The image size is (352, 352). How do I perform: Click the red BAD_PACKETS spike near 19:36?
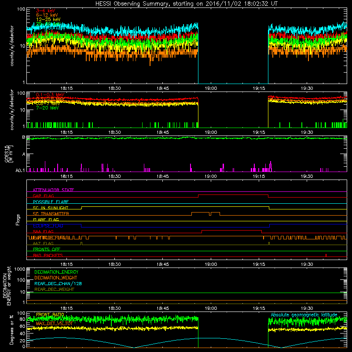(326, 255)
